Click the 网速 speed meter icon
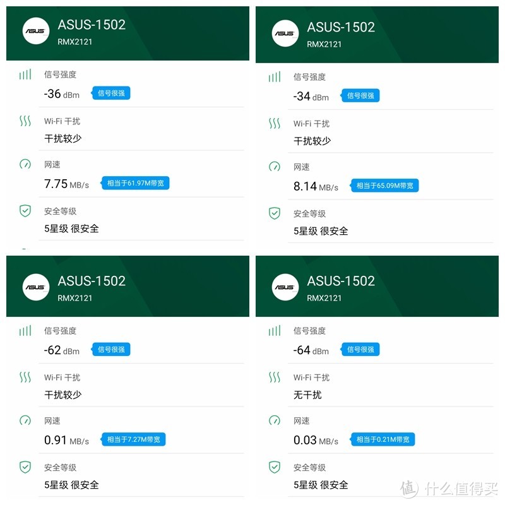This screenshot has height=505, width=505. pyautogui.click(x=25, y=163)
